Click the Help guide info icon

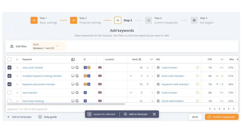tap(40, 117)
